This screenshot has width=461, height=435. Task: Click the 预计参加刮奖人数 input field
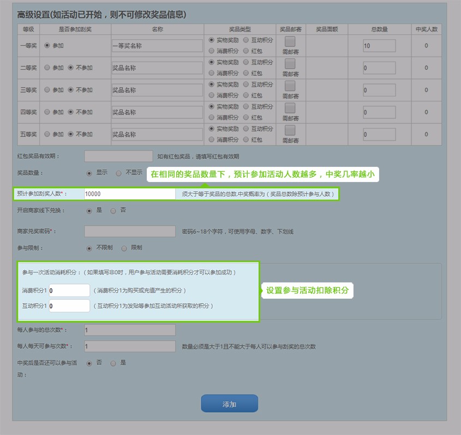coord(129,194)
